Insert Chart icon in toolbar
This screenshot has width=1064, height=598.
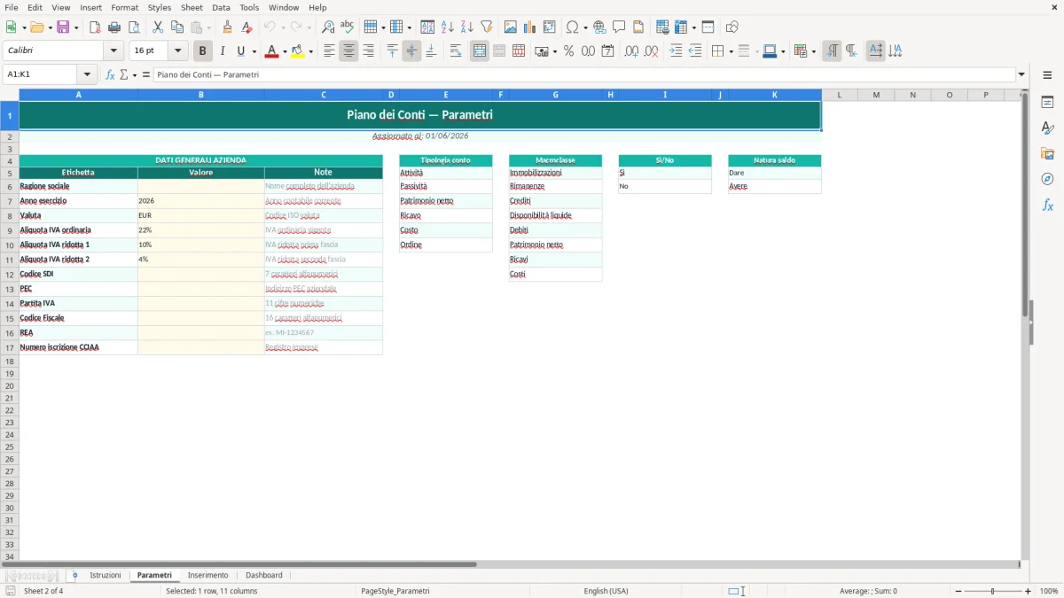click(x=530, y=27)
